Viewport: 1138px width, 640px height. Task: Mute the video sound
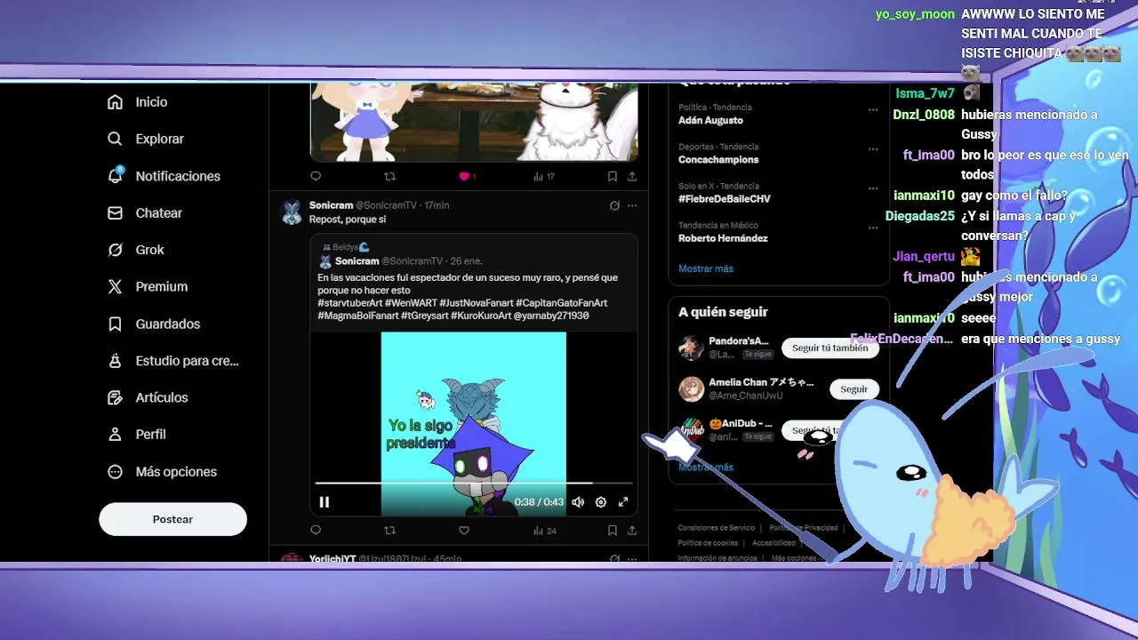578,502
